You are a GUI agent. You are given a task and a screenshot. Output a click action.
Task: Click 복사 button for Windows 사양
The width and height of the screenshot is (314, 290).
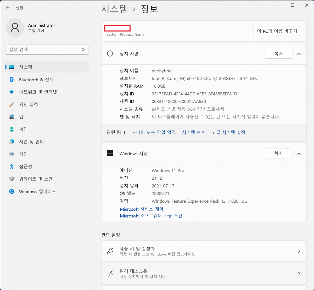[278, 153]
